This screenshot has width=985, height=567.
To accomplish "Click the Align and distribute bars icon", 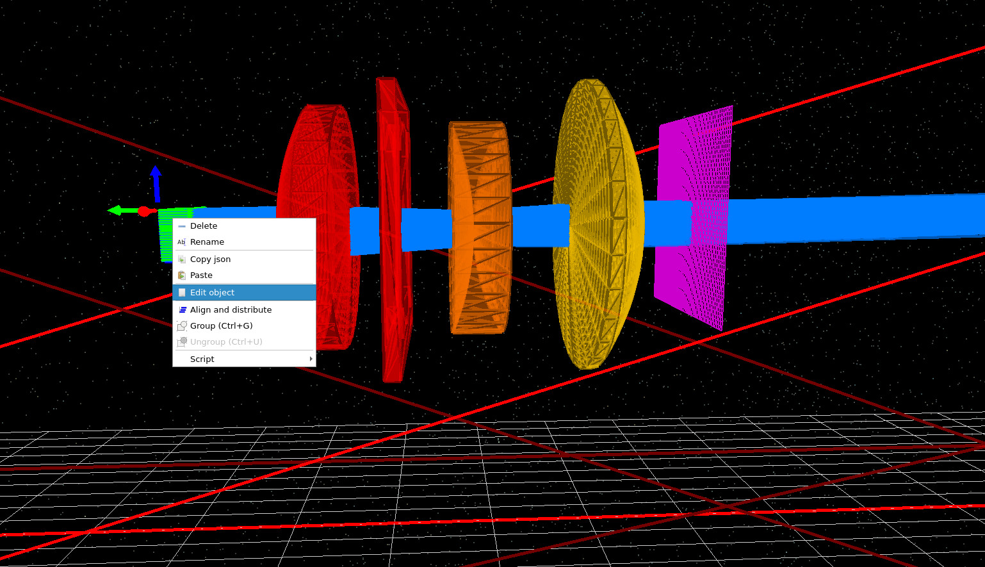I will pyautogui.click(x=181, y=309).
